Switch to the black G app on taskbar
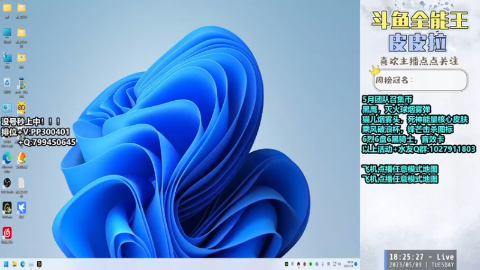The image size is (480, 270). [x=39, y=264]
